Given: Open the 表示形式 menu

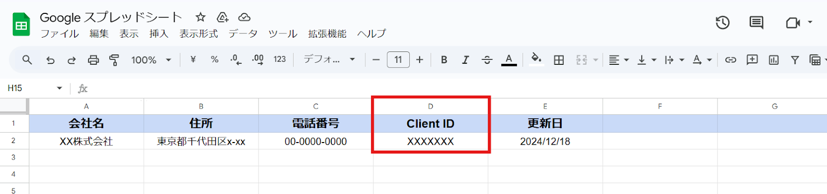Looking at the screenshot, I should pyautogui.click(x=198, y=34).
